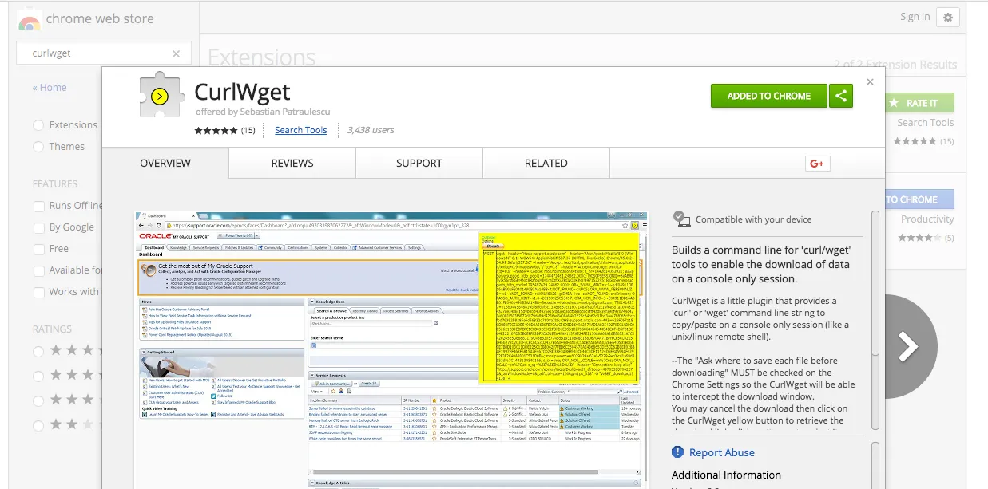
Task: Select the Themes radio button
Action: click(38, 147)
